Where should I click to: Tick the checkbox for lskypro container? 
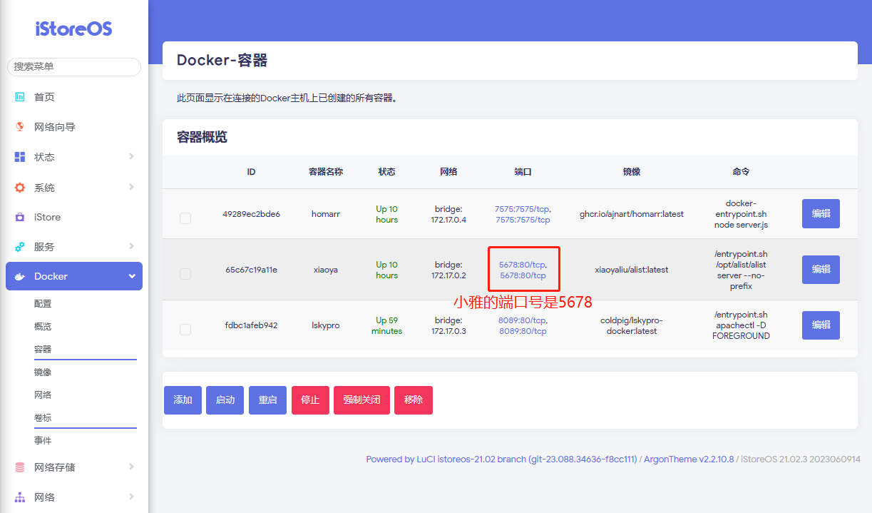[185, 330]
